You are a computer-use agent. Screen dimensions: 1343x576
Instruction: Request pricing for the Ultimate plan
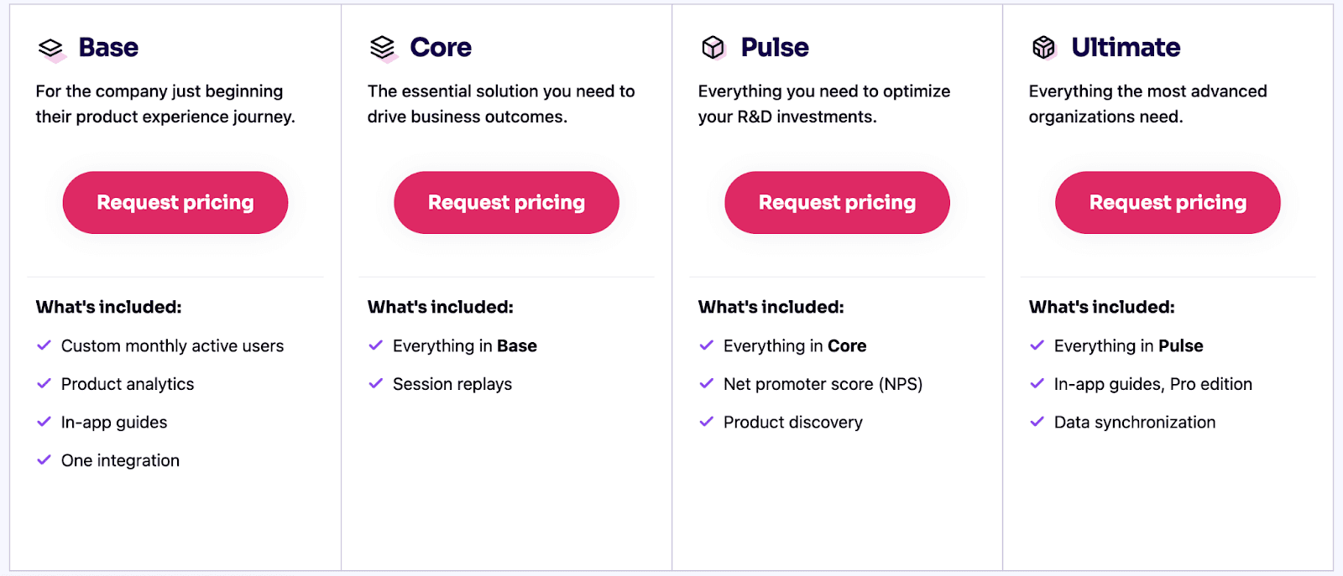[x=1168, y=203]
